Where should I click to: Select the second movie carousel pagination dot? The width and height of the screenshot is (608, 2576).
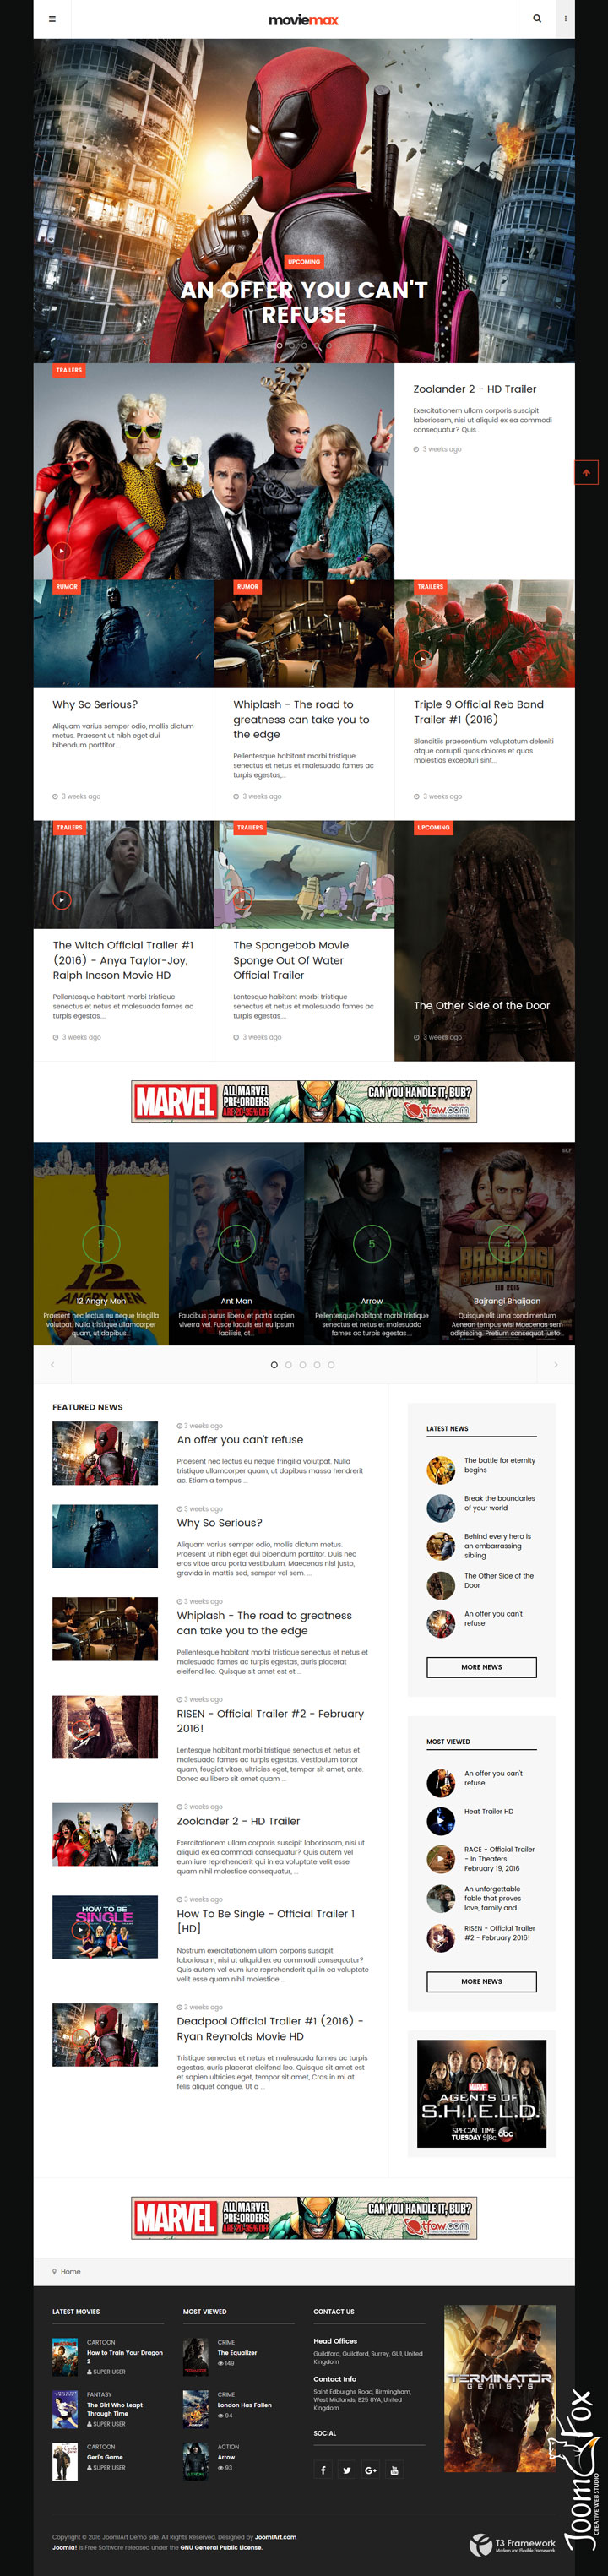[289, 1364]
